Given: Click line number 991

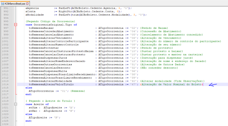Looking at the screenshot, I should point(6,8).
